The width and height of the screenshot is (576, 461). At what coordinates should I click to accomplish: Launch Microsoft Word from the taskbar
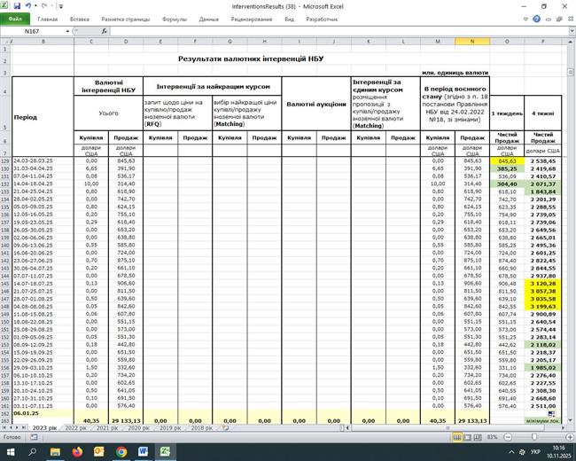141,451
